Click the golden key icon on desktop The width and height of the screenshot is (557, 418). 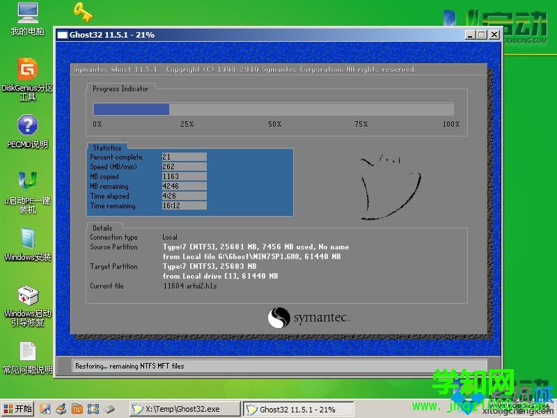[x=83, y=12]
